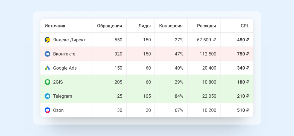Viewport: 294px width, 136px height.
Task: Open the Яндекс.Директ source name
Action: point(69,40)
